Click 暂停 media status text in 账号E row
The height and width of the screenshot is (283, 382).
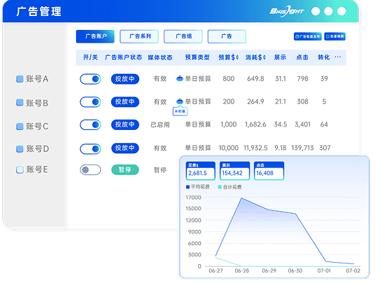160,170
